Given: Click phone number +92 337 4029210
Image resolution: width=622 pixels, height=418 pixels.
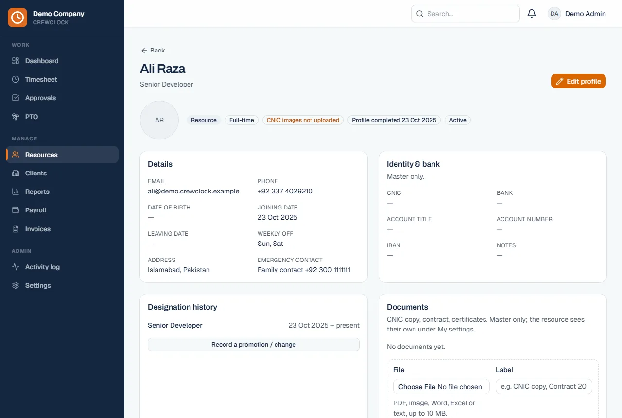Looking at the screenshot, I should (x=285, y=191).
